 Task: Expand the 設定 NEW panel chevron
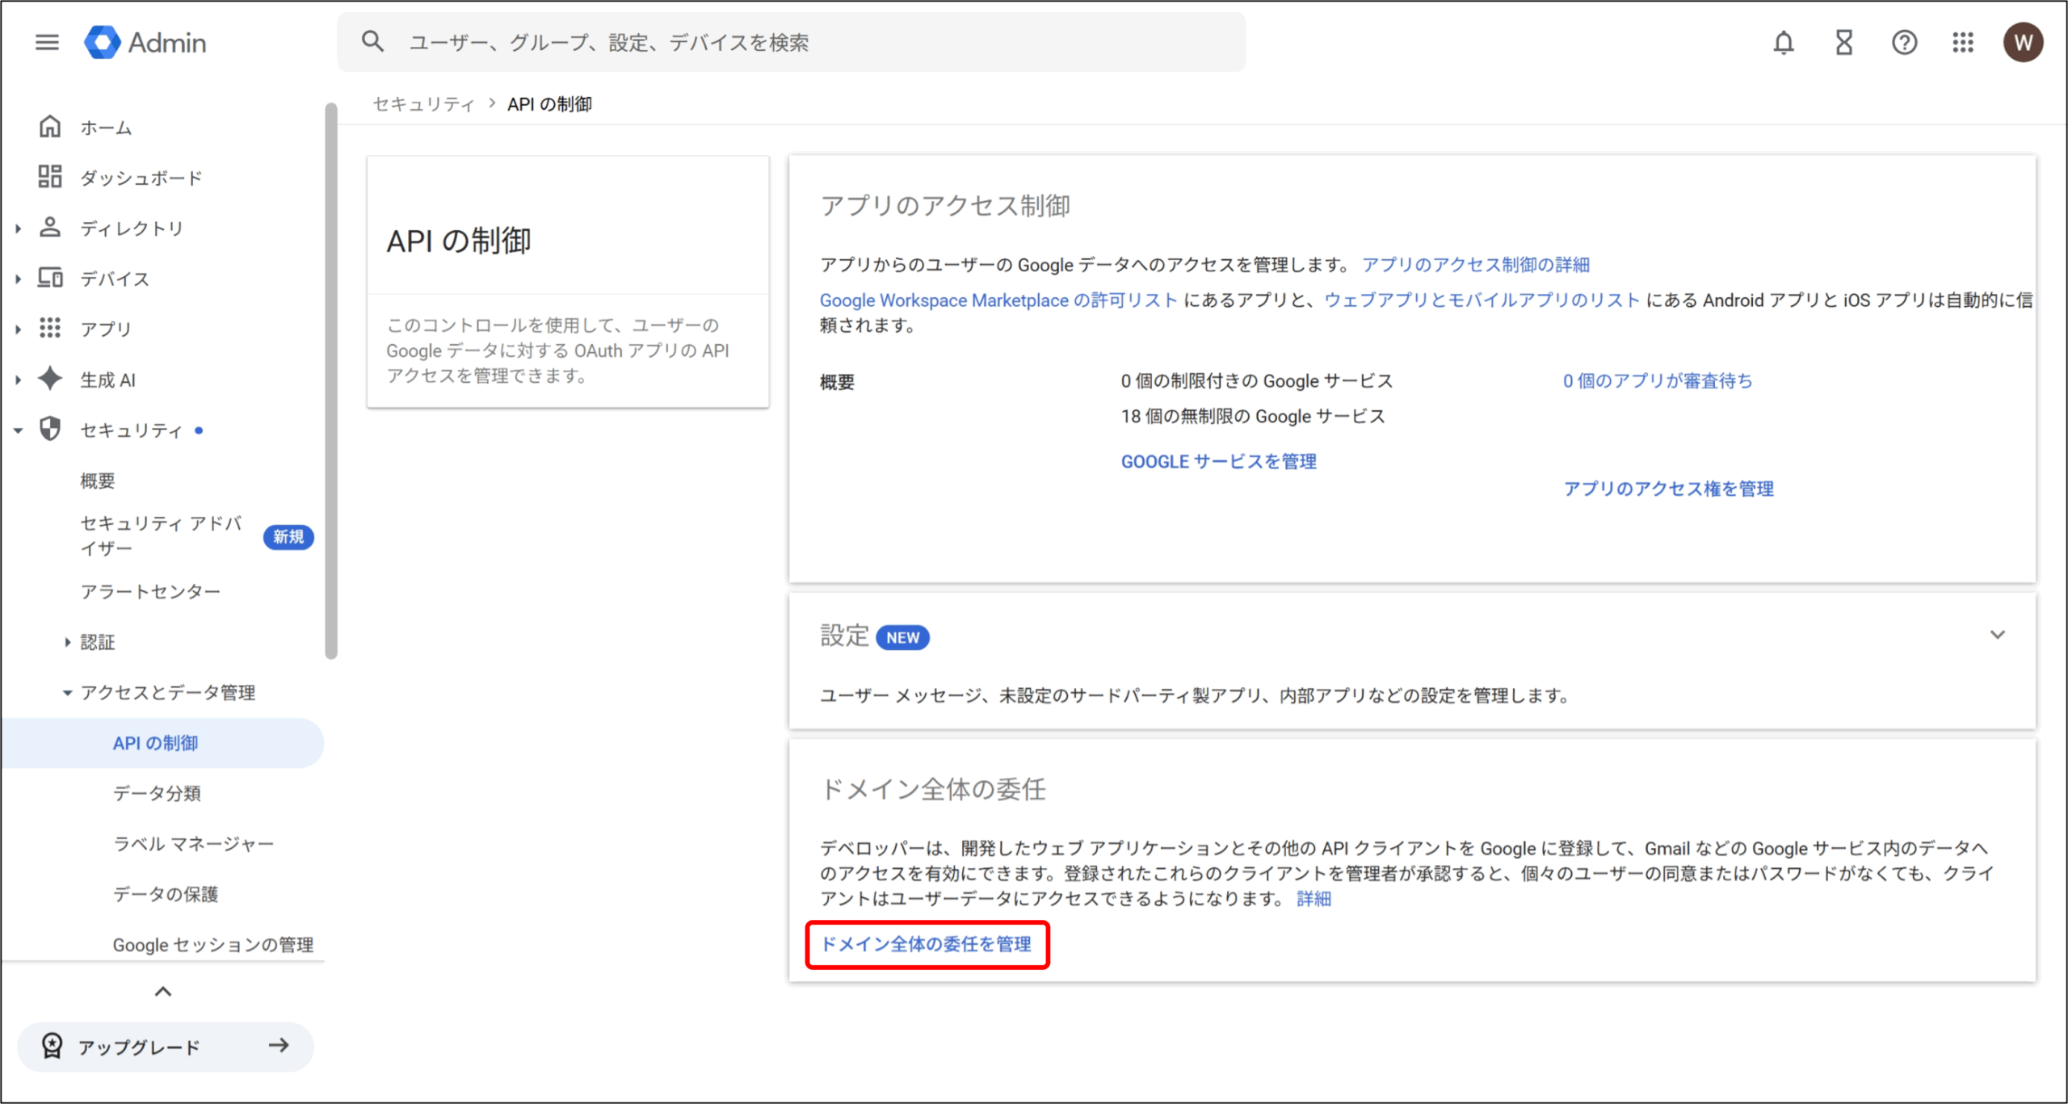click(x=1997, y=635)
